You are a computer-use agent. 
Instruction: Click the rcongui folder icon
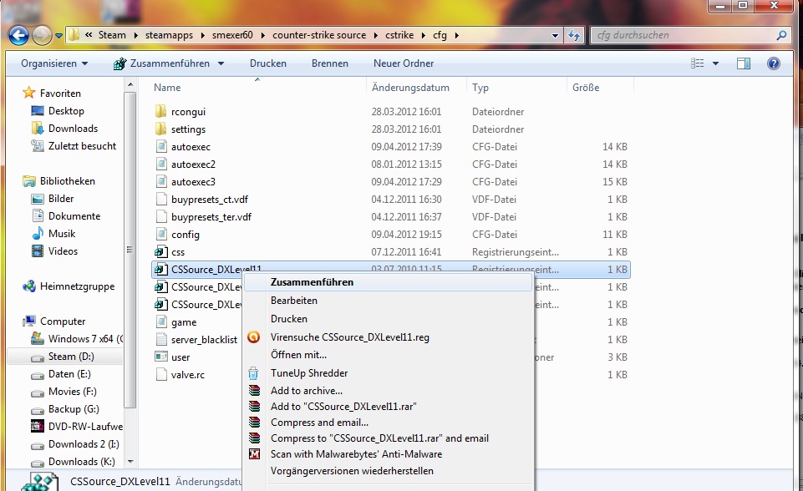pos(160,111)
